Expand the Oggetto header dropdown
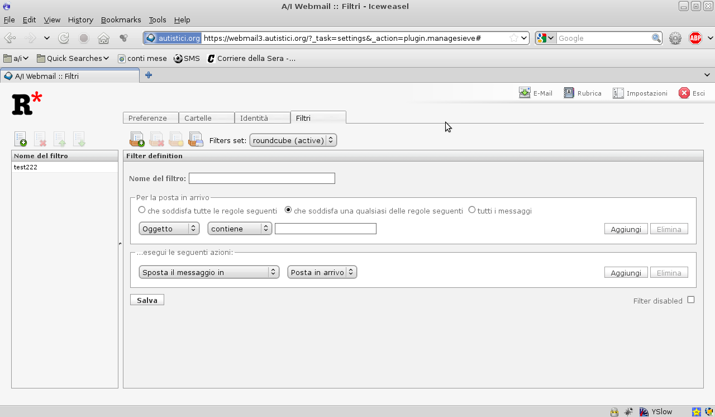Screen dimensions: 715x417 [169, 229]
